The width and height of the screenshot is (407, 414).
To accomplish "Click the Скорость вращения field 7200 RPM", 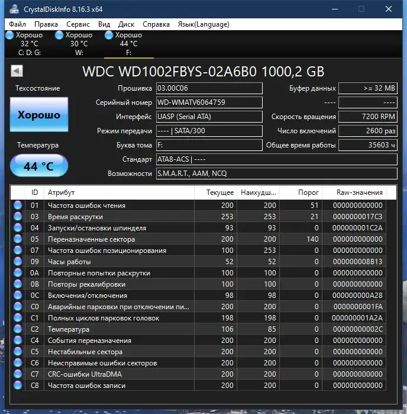I will (368, 117).
